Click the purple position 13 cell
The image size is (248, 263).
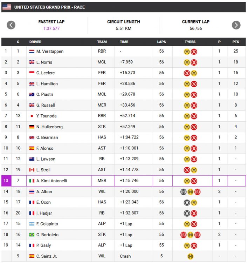point(6,181)
